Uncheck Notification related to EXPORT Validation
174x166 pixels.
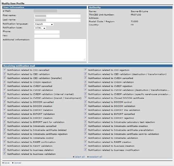[4, 114]
